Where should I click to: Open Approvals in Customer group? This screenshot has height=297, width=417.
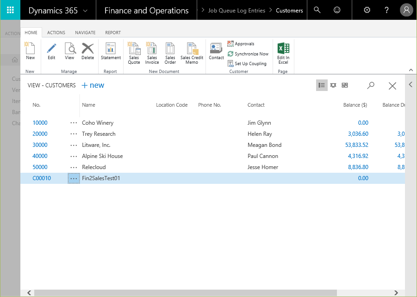tap(241, 44)
